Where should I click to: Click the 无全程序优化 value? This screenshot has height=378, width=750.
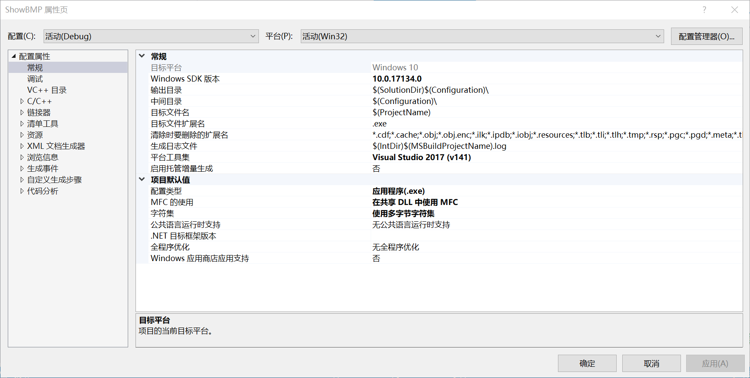[x=396, y=247]
